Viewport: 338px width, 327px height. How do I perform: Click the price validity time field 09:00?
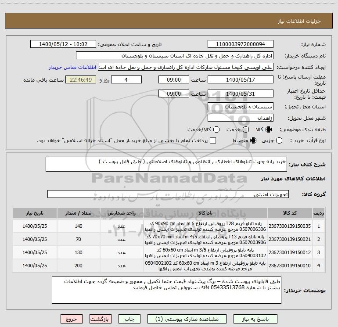(174, 94)
